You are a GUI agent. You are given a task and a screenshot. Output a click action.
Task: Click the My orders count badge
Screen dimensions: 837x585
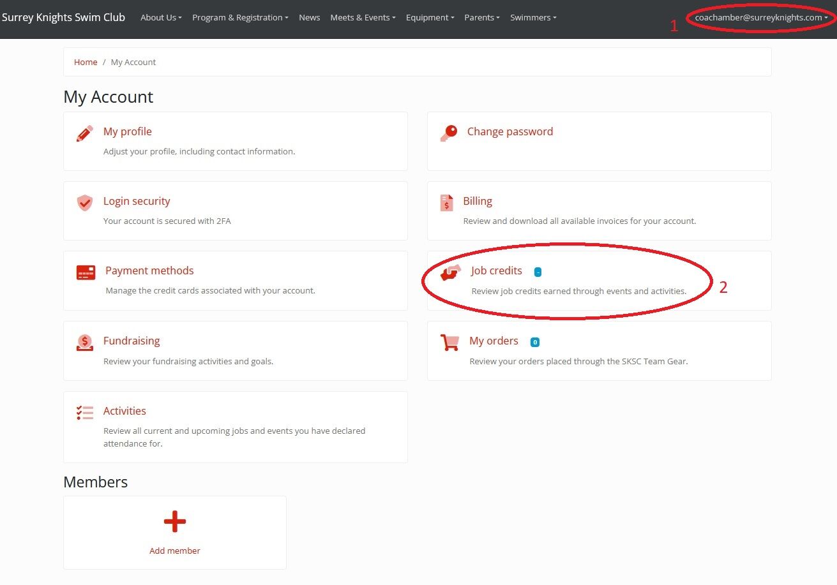click(535, 343)
